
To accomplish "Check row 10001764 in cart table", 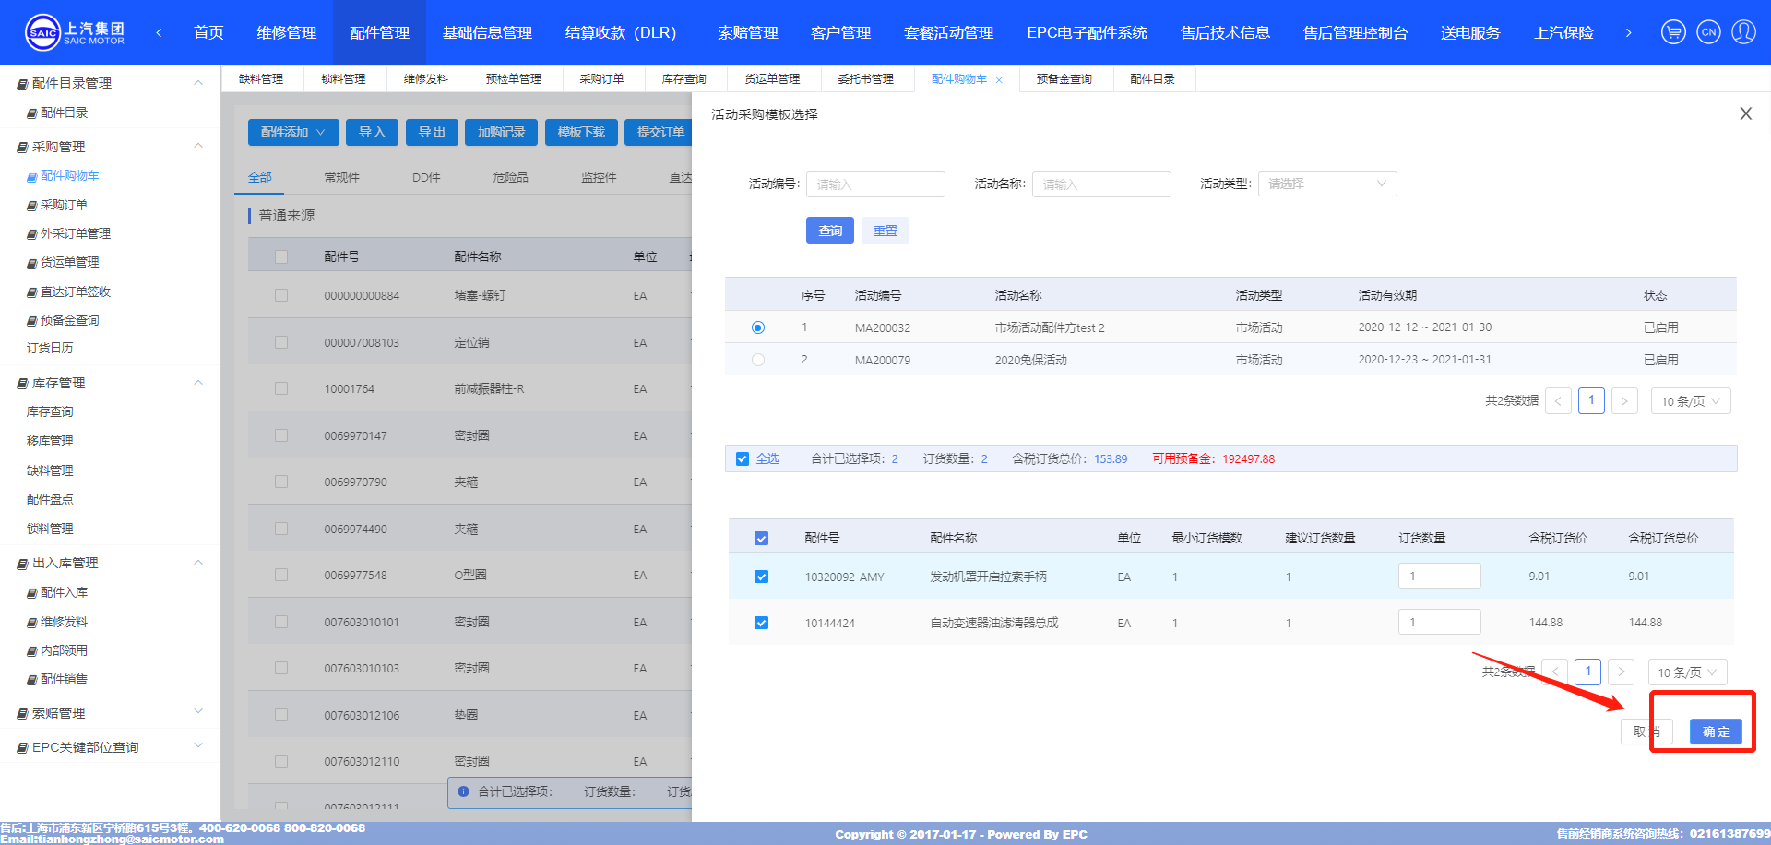I will coord(281,388).
